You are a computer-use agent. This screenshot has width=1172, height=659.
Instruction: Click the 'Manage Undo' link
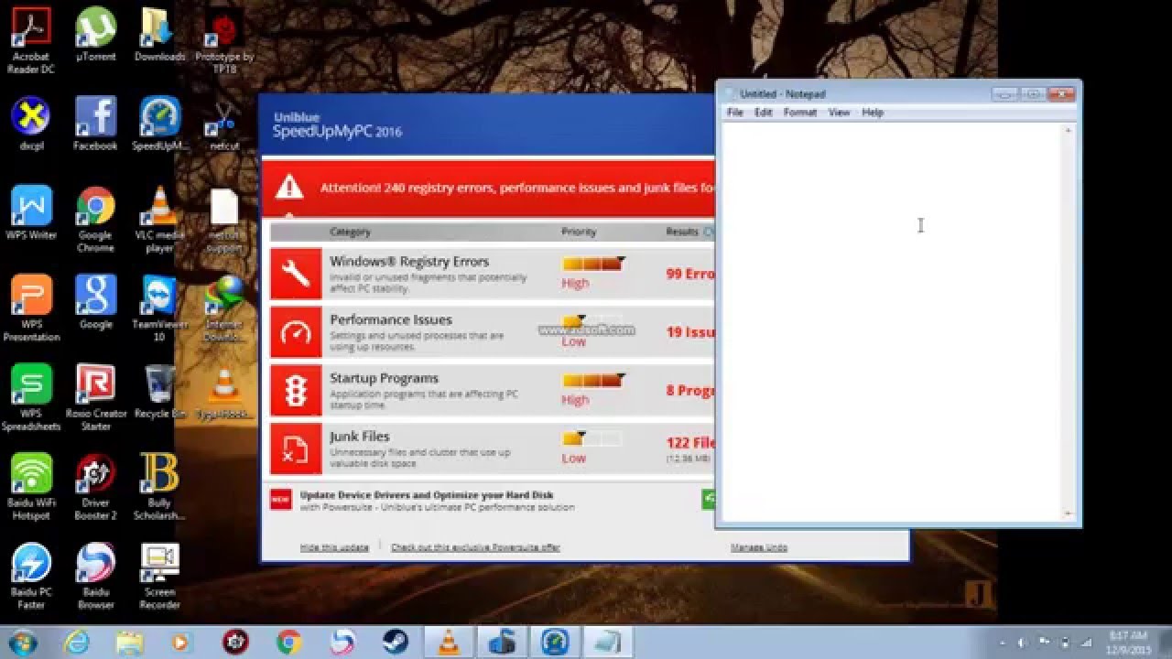click(758, 547)
